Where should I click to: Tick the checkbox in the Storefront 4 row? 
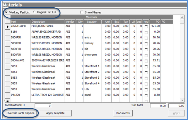click(146, 84)
